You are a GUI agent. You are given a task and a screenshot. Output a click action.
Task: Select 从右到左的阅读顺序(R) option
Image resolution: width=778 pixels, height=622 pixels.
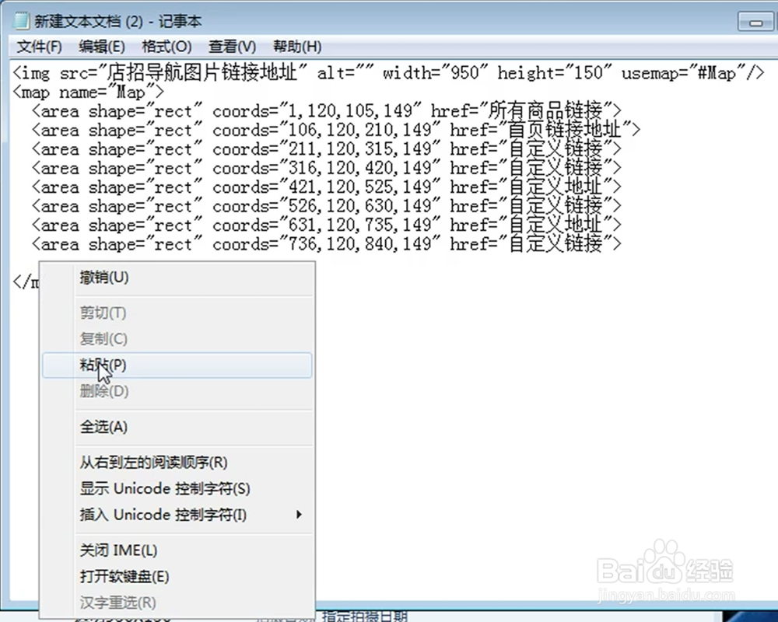pyautogui.click(x=177, y=463)
